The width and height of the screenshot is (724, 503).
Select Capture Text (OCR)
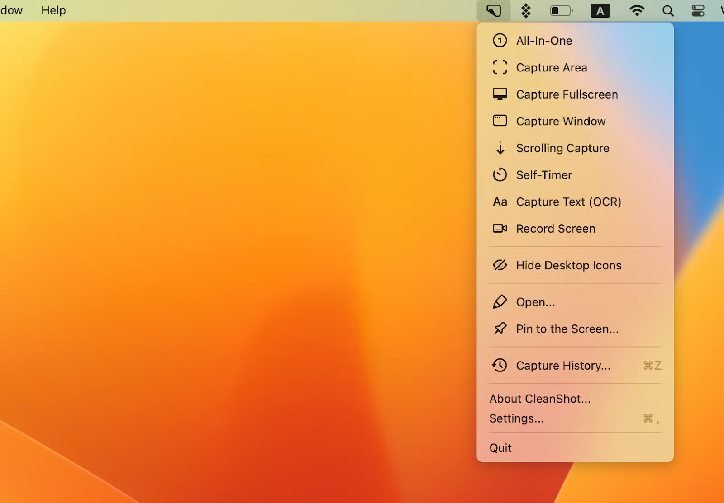coord(568,202)
